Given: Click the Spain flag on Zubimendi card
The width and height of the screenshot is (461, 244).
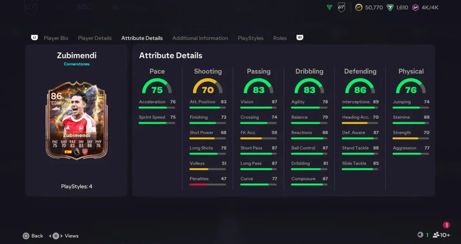Looking at the screenshot, I should coord(68,152).
